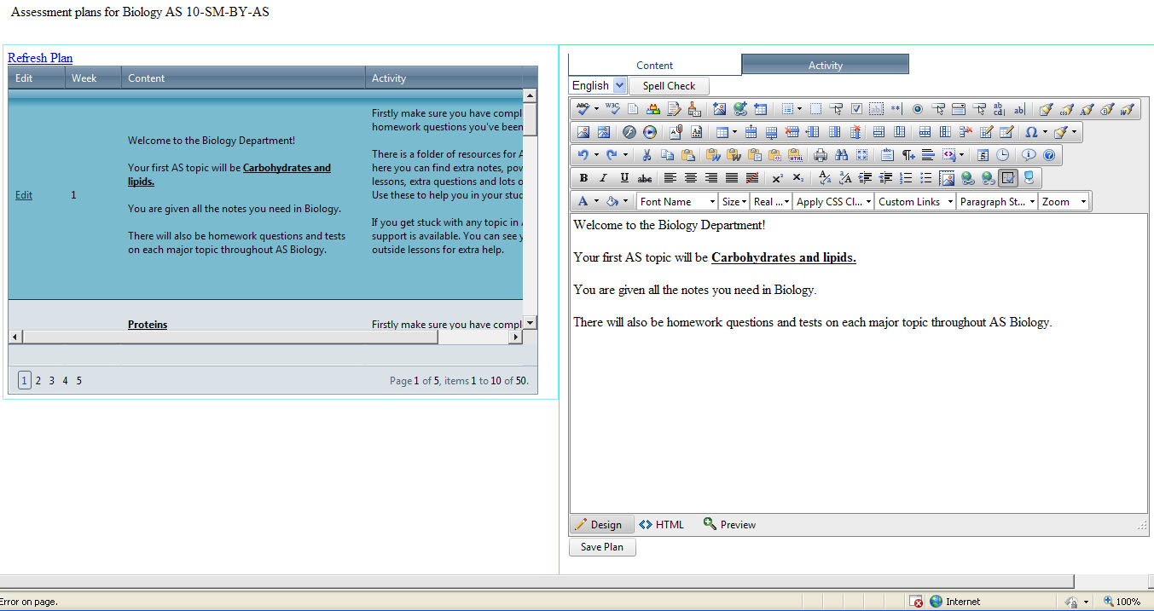Select the Design mode tab
This screenshot has height=611, width=1154.
[x=602, y=525]
